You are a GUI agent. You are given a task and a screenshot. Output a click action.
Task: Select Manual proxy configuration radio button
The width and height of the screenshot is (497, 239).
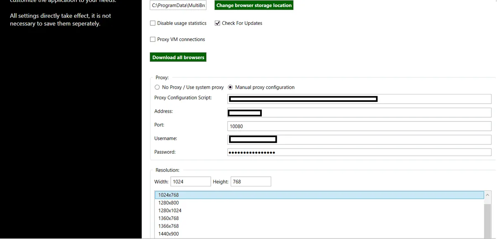pos(230,87)
